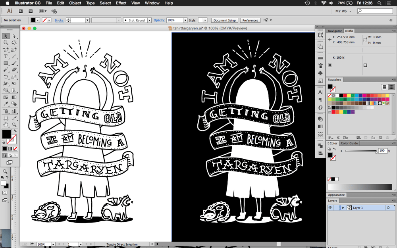Screen dimensions: 397x248
Task: Enable Draw Behind mode
Action: (10, 155)
